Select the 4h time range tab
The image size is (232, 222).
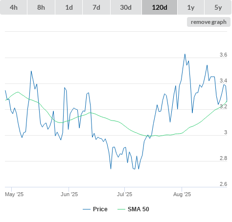14,7
